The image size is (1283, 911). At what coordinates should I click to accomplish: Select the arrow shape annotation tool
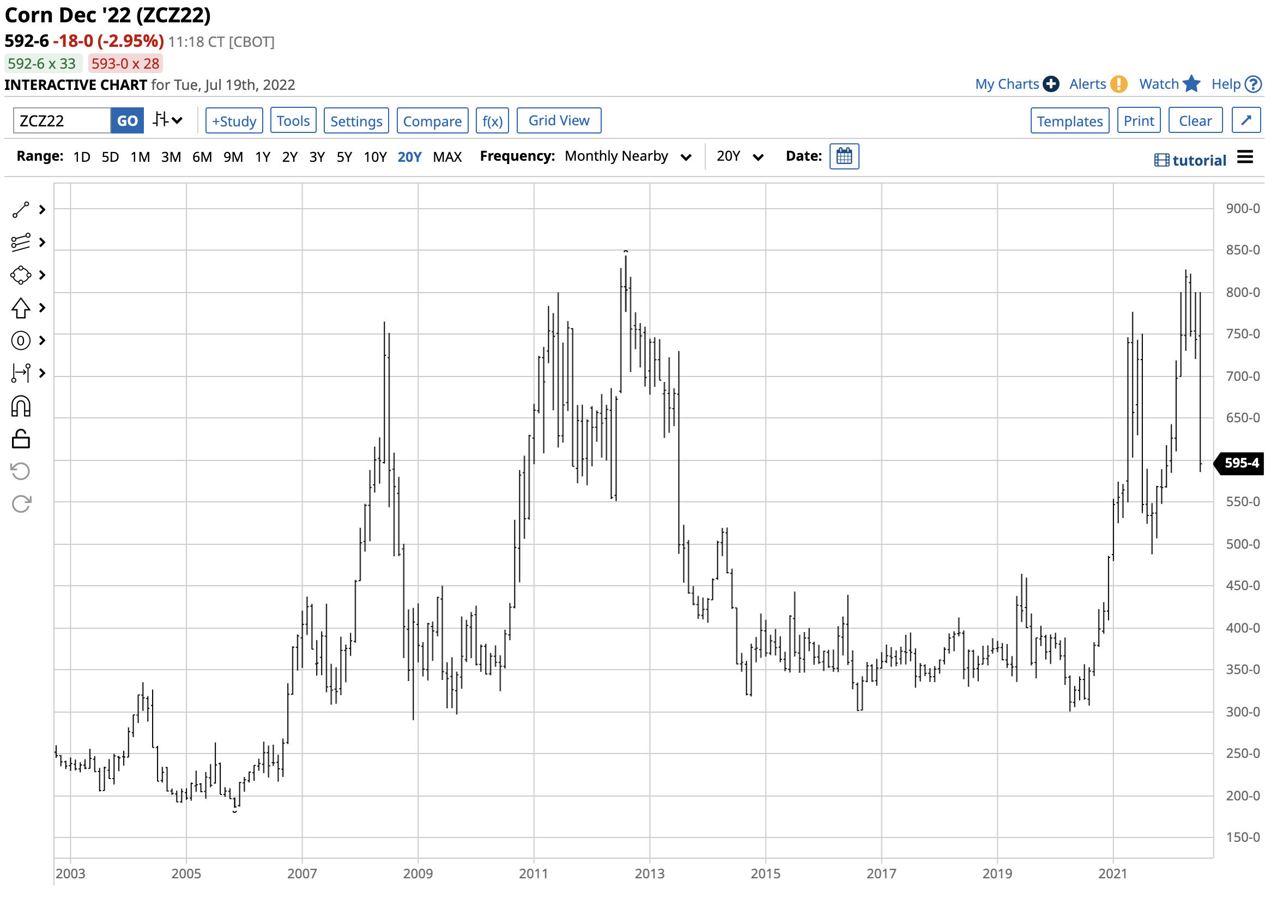click(x=21, y=308)
